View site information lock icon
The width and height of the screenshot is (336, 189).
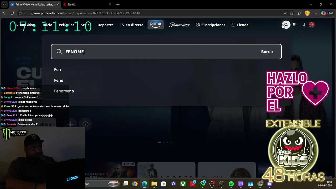pos(20,13)
